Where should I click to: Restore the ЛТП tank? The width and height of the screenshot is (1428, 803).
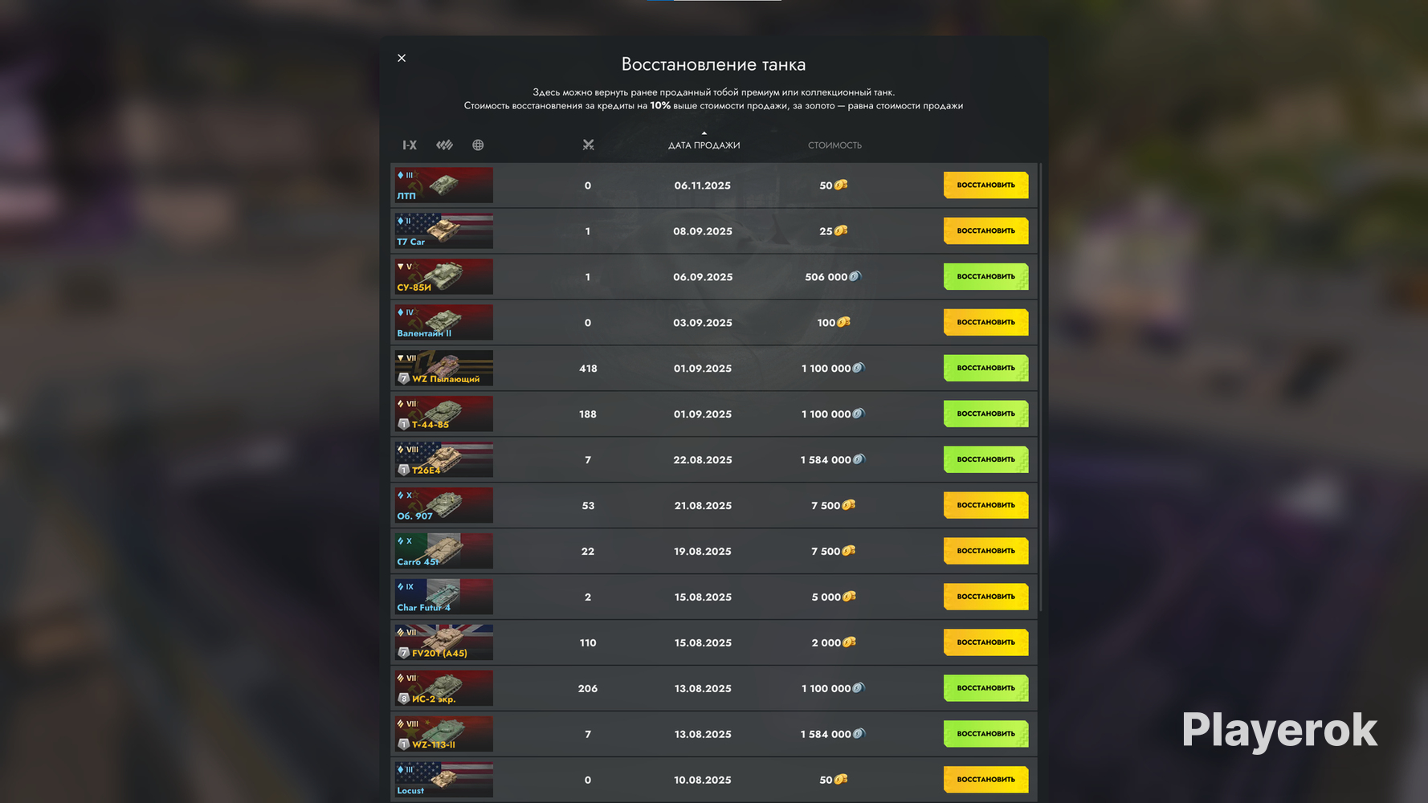985,185
